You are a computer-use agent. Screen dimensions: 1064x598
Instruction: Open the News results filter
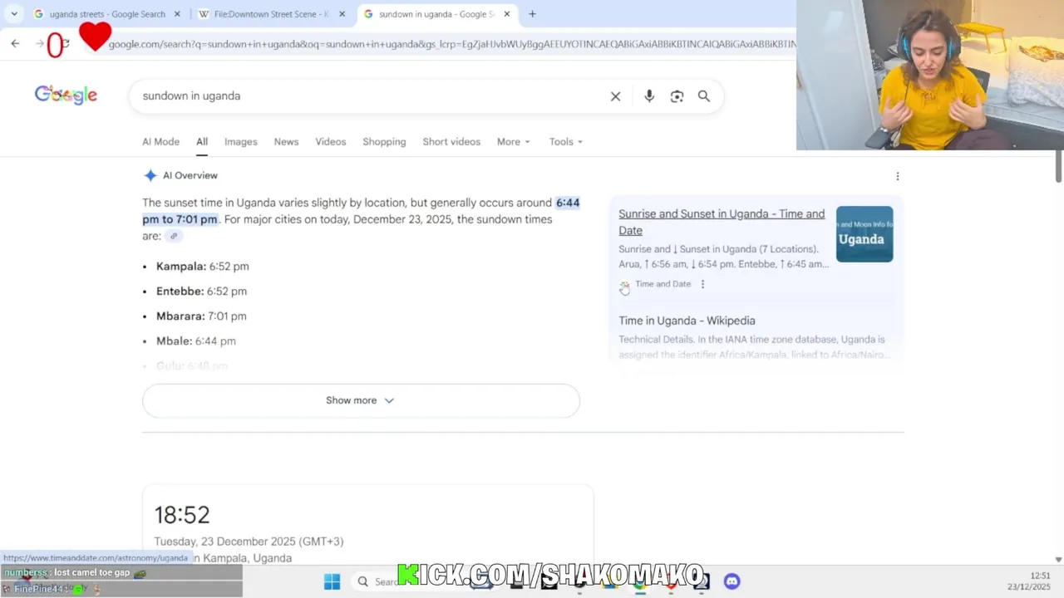[x=286, y=142]
